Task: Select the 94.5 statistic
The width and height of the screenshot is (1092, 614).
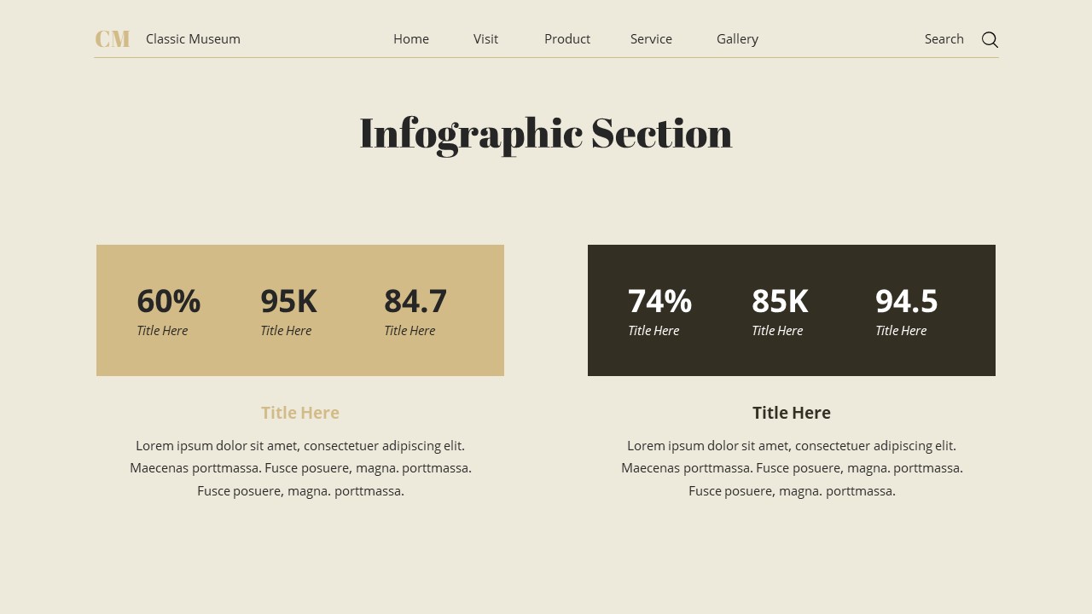Action: [x=906, y=300]
